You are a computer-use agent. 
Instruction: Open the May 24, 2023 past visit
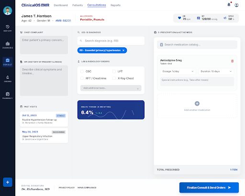pos(44,136)
